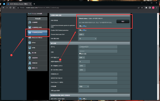Select Yes for Enable DNS Rebind protection
160x101 pixels.
click(80, 30)
